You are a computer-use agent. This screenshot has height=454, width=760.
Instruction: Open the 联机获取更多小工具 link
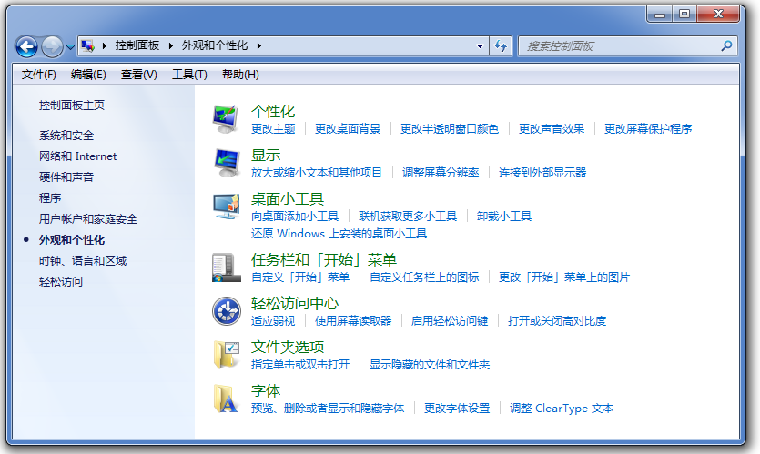click(408, 217)
